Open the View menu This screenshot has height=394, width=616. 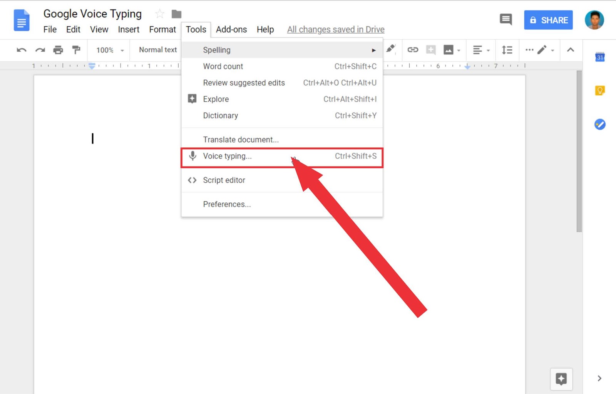(x=99, y=29)
